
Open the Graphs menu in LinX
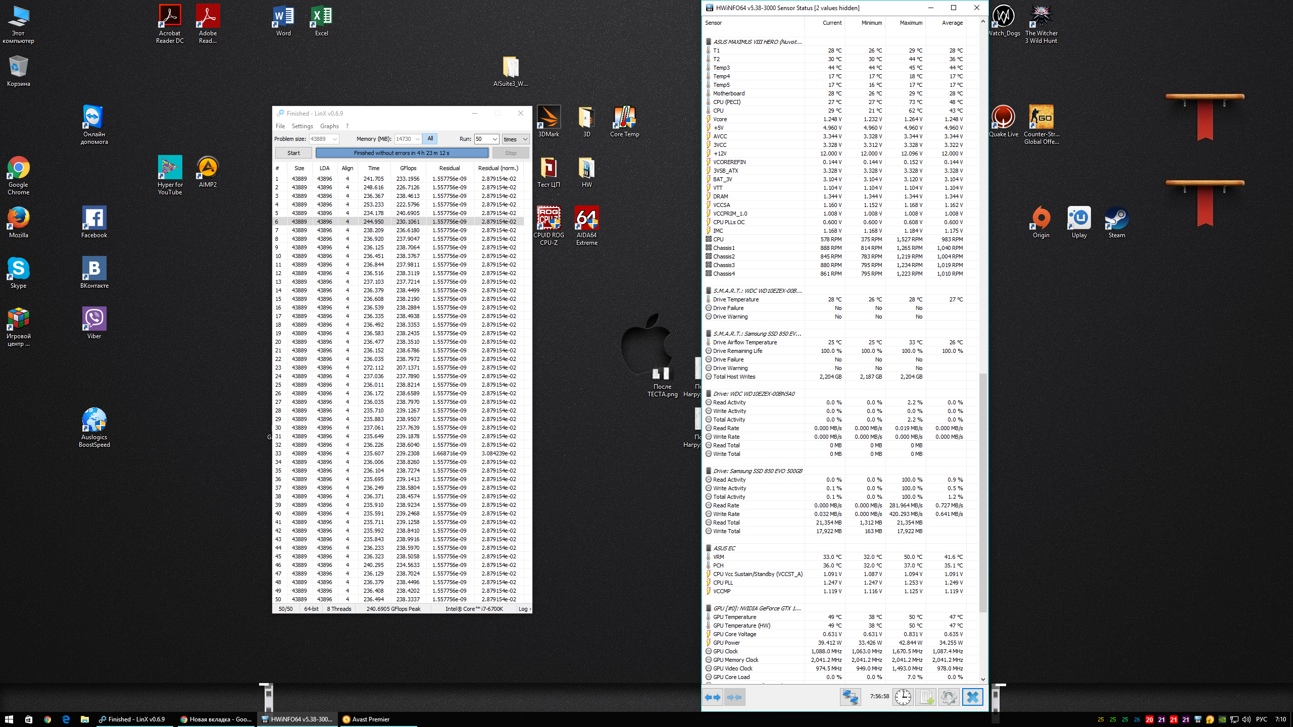tap(329, 126)
